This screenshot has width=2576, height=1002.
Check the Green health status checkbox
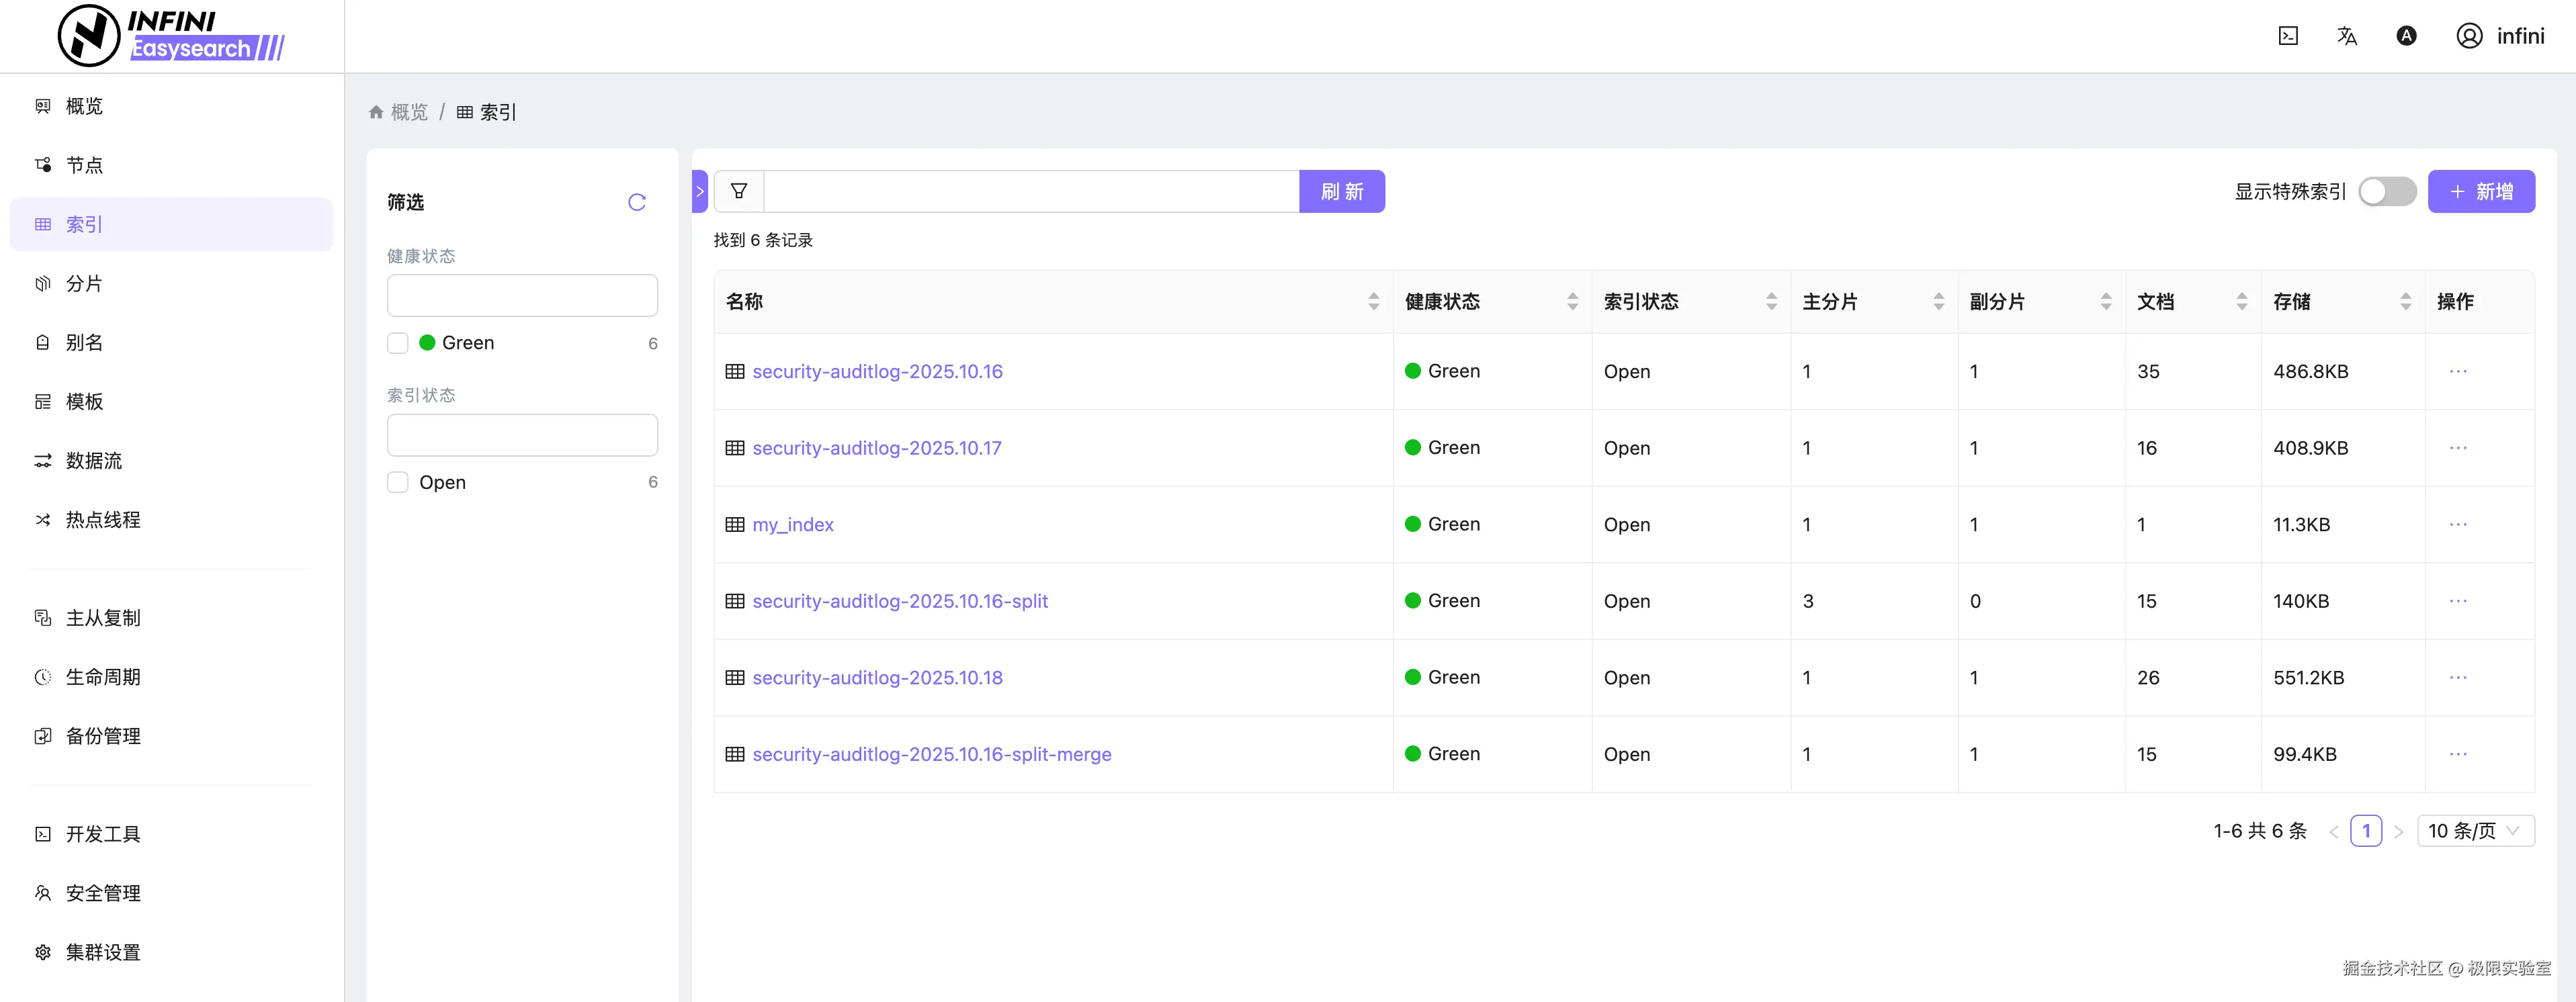(398, 343)
